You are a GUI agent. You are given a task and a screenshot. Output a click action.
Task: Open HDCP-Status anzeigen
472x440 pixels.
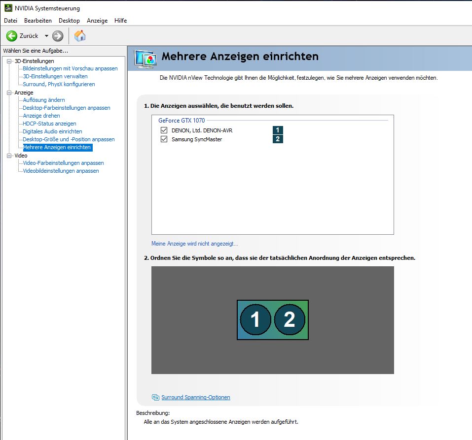[50, 124]
